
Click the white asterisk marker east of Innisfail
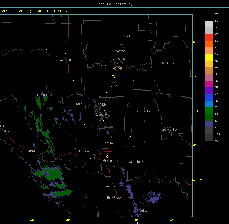click(x=133, y=81)
